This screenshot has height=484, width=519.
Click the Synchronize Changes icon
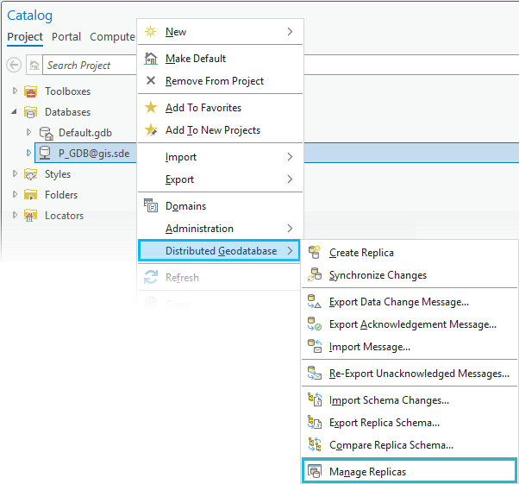(315, 274)
